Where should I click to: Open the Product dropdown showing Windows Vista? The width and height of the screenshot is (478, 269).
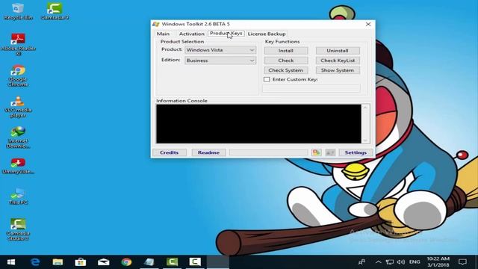(220, 50)
